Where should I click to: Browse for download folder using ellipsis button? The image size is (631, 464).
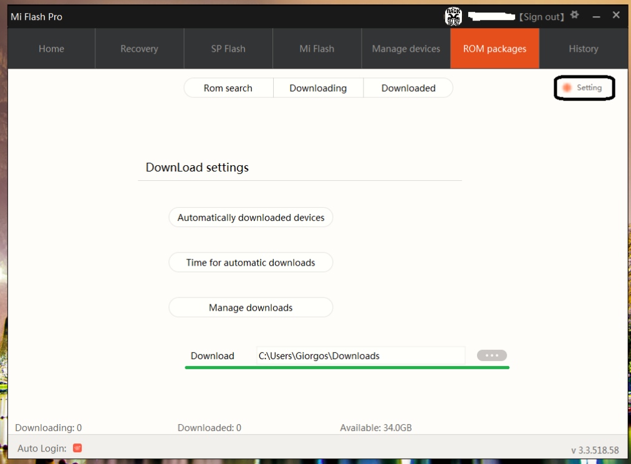click(491, 355)
